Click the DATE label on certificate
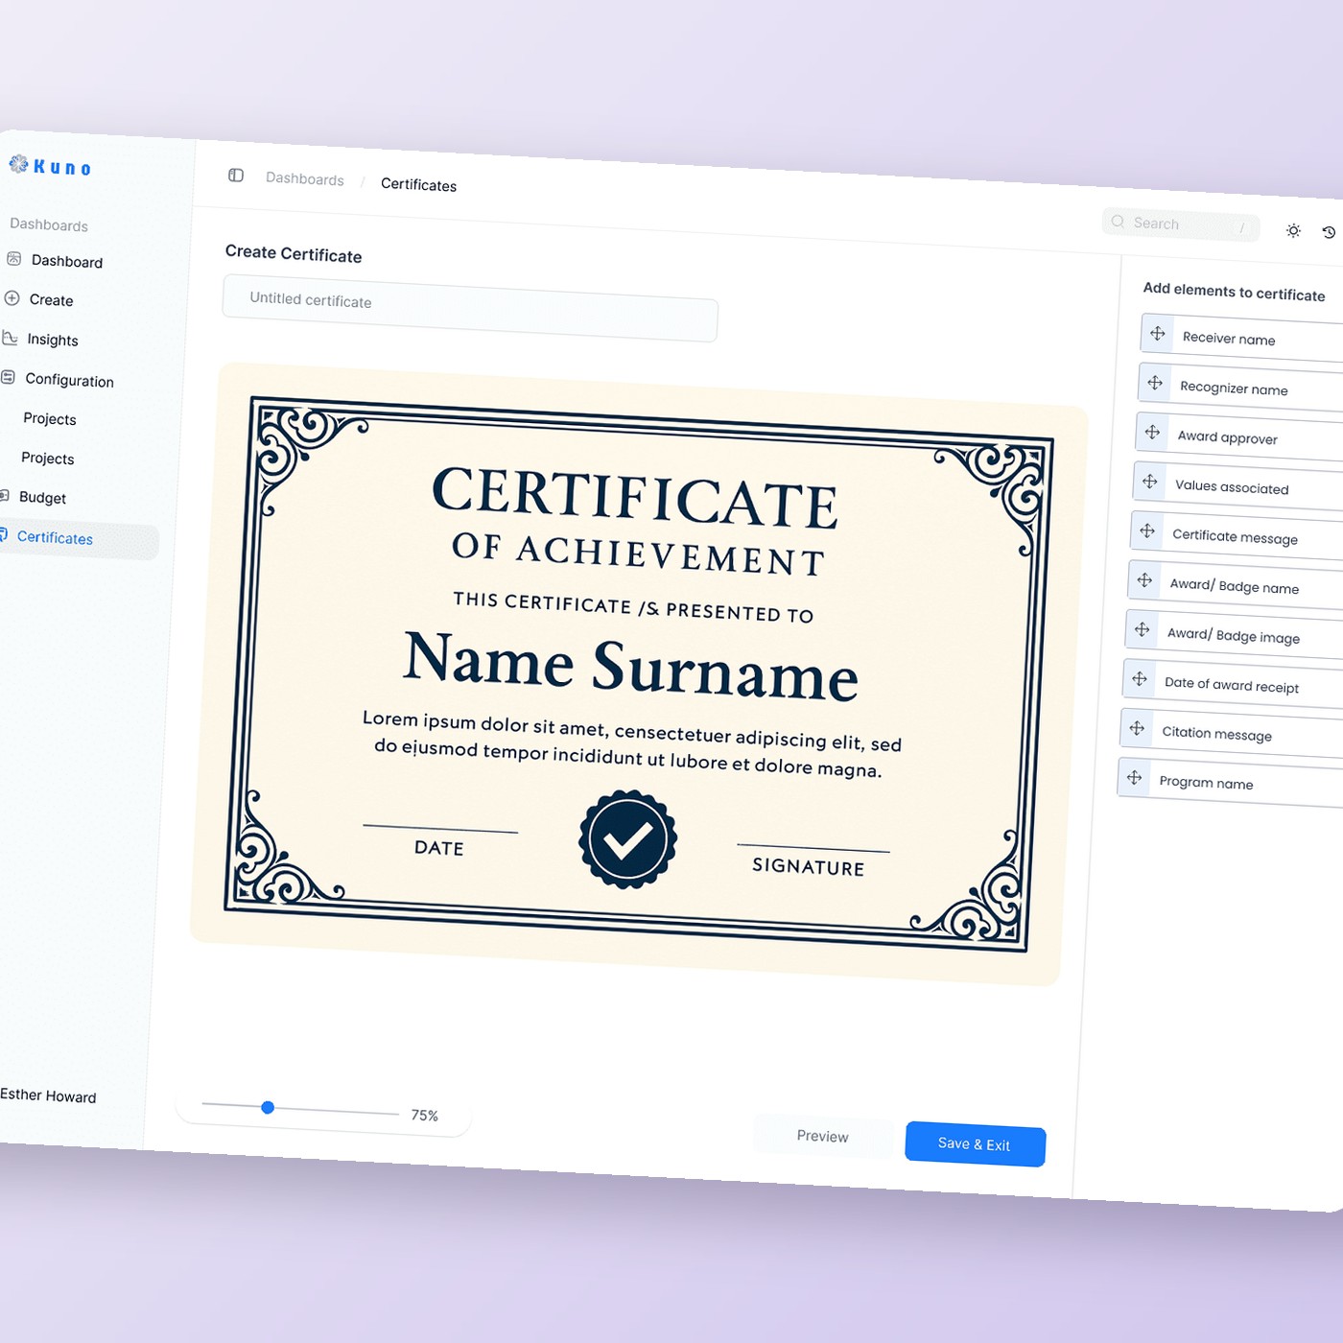Image resolution: width=1343 pixels, height=1343 pixels. pyautogui.click(x=439, y=848)
